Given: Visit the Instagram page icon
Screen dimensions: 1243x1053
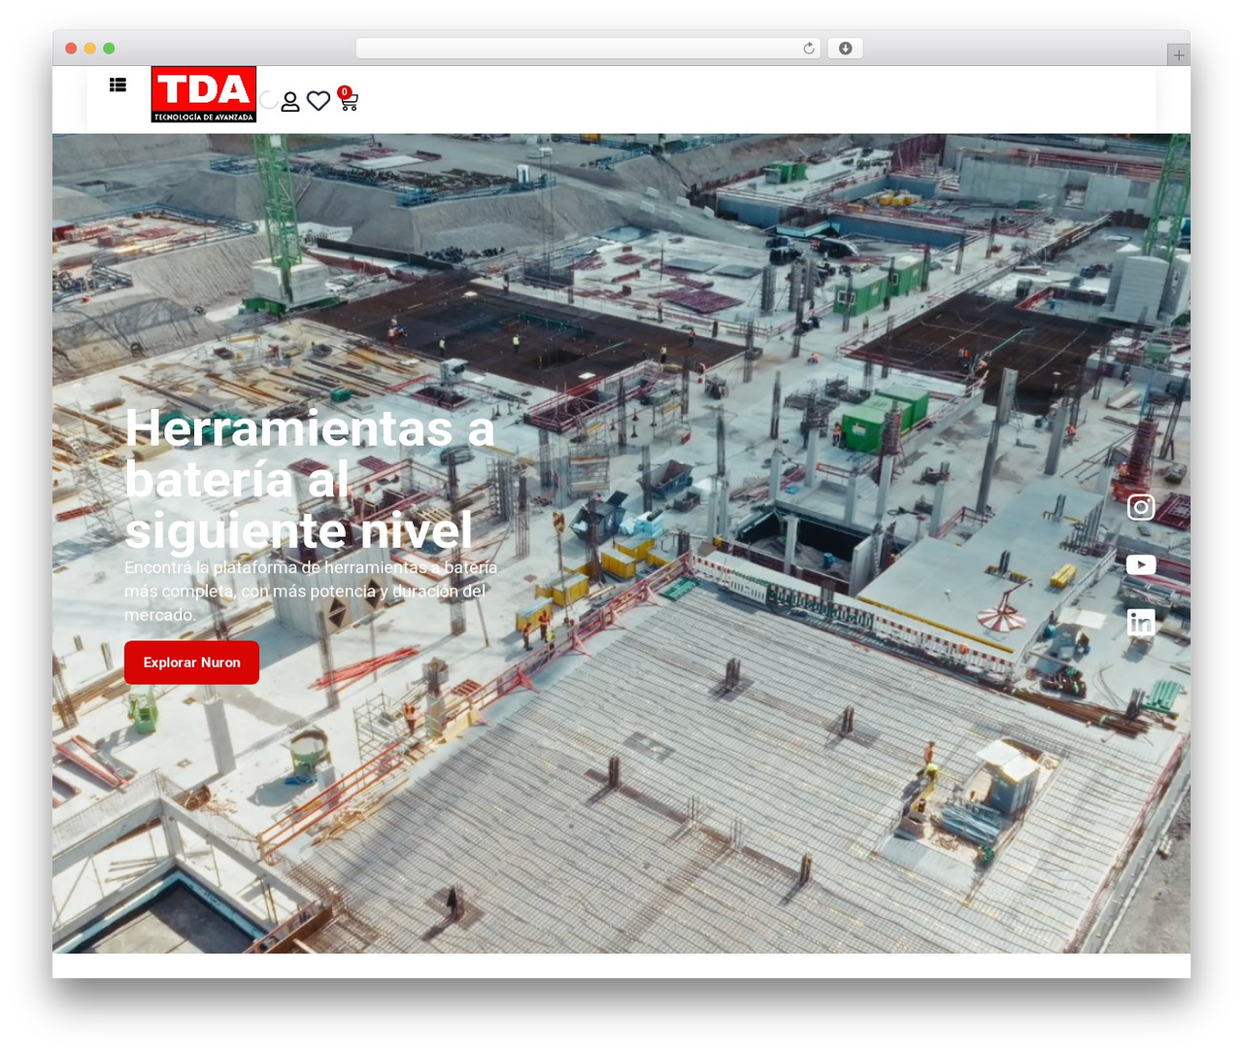Looking at the screenshot, I should click(1141, 507).
